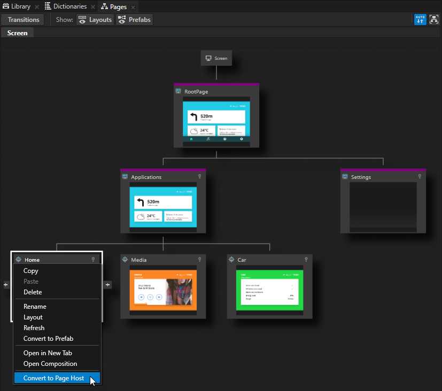Select Open in New Tab menu entry
This screenshot has width=442, height=391.
[48, 353]
